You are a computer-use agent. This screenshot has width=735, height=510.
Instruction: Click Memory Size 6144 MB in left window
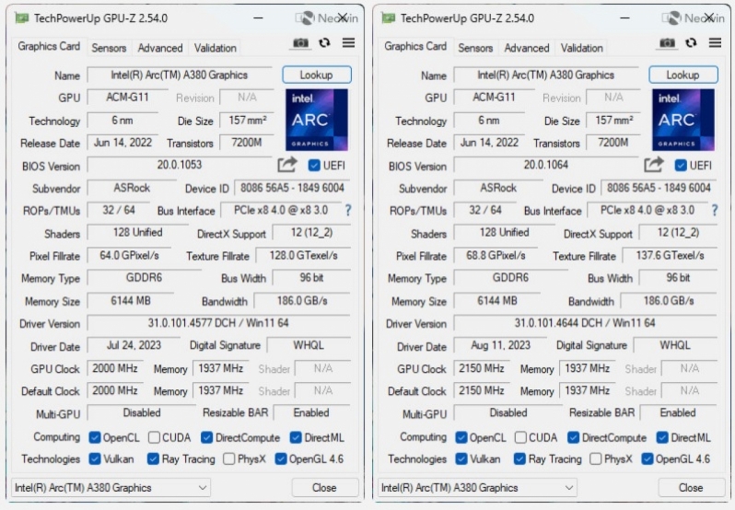pyautogui.click(x=131, y=301)
